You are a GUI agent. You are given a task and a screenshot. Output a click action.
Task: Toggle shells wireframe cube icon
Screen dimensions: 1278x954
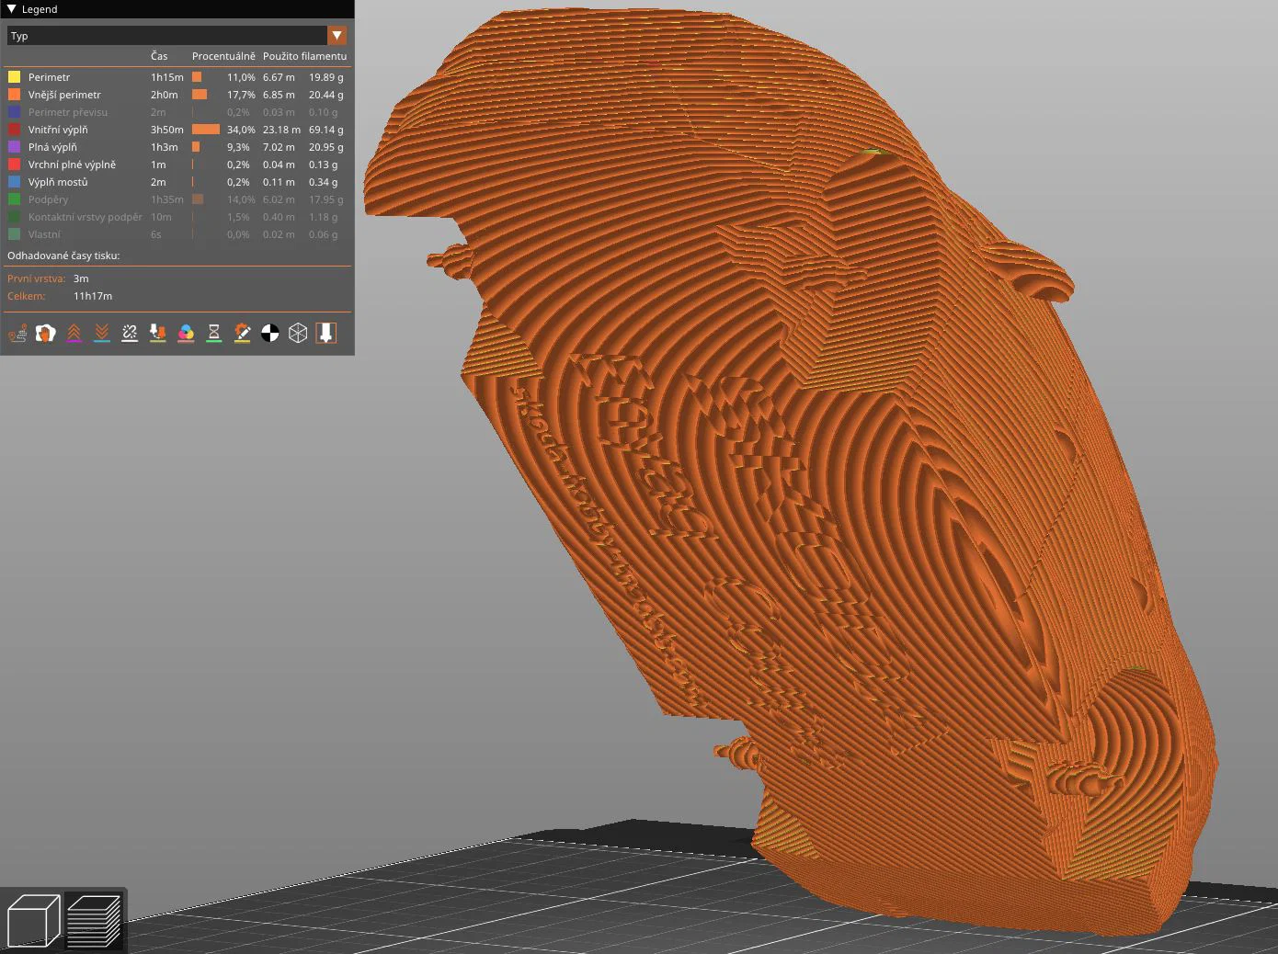click(x=298, y=333)
